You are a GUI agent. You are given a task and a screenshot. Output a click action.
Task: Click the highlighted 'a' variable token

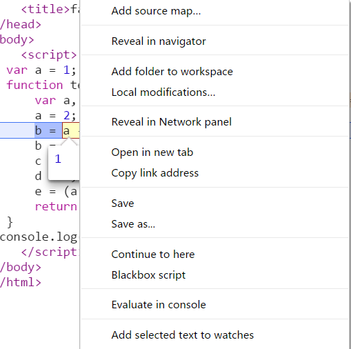pos(66,131)
